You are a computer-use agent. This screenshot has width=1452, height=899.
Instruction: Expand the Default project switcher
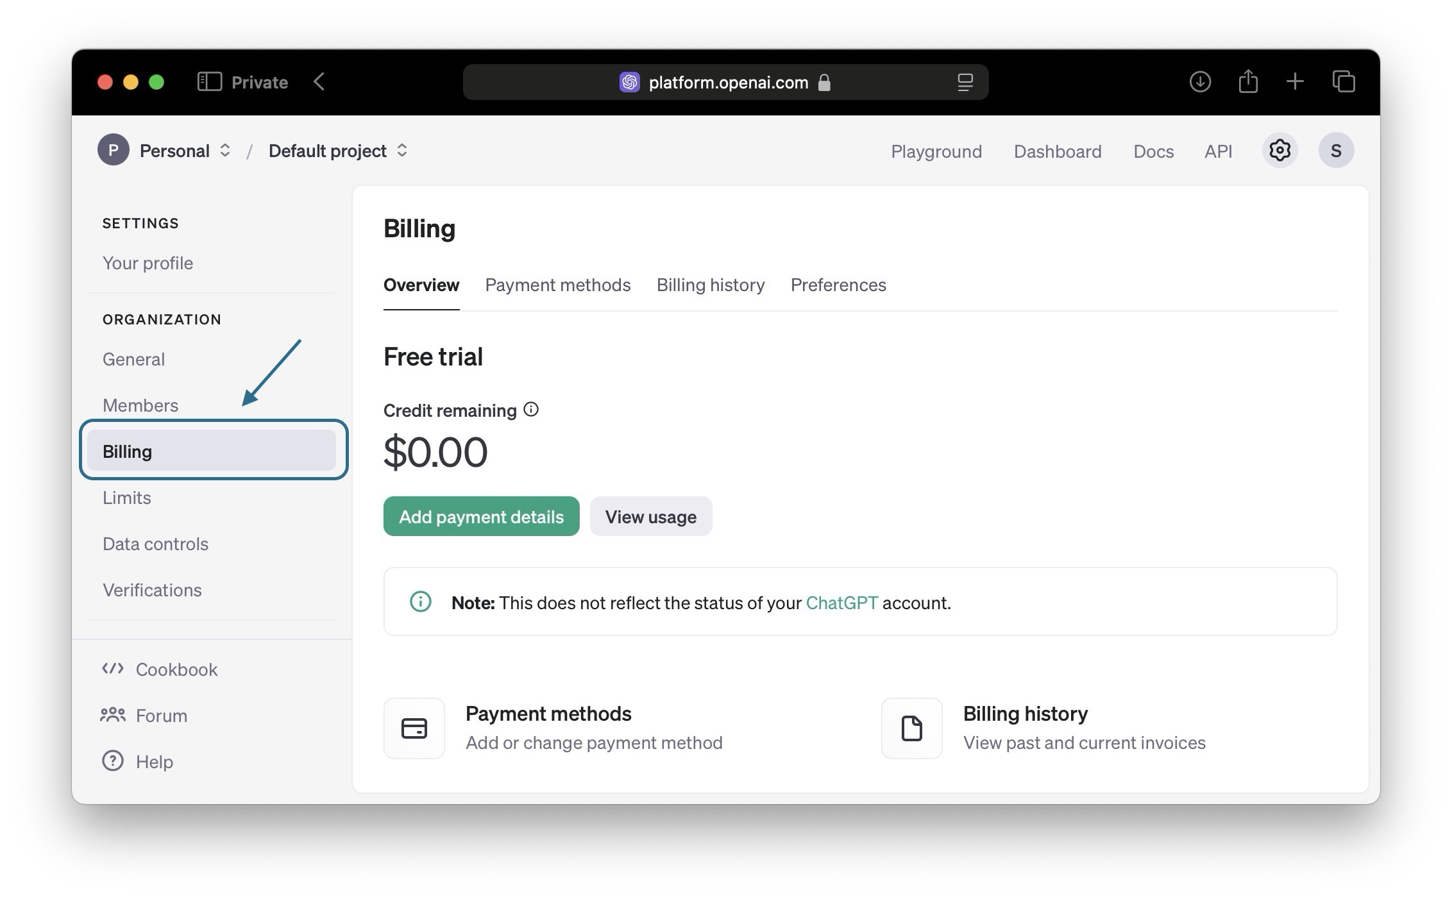(x=402, y=151)
